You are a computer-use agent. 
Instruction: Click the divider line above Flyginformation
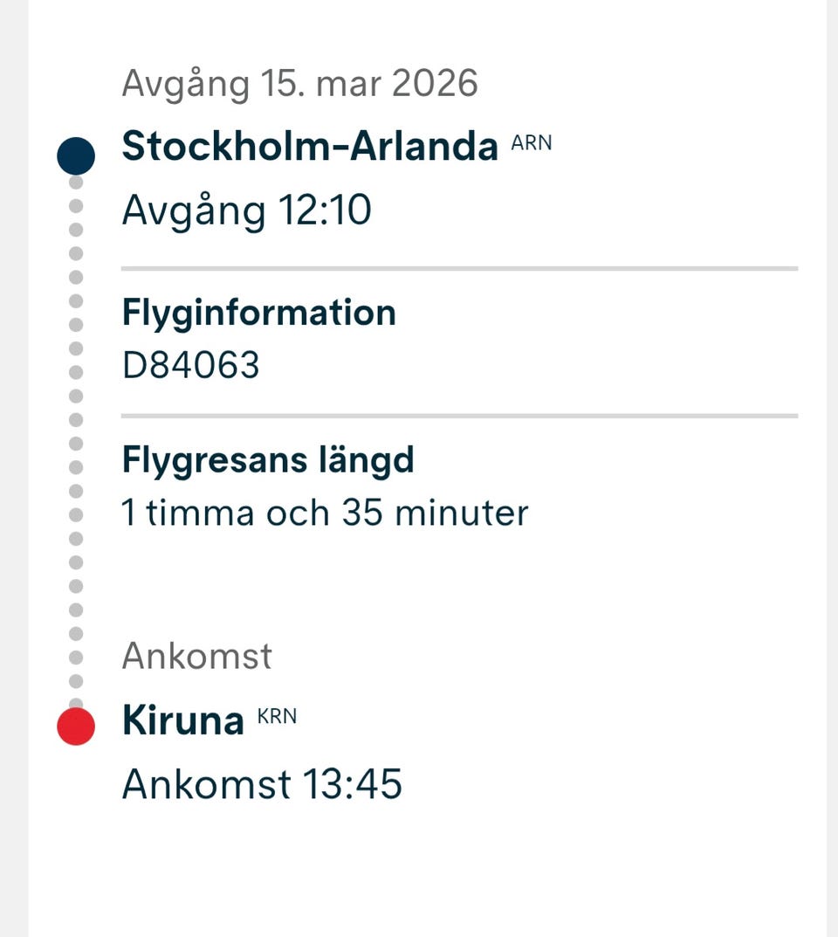(x=459, y=268)
